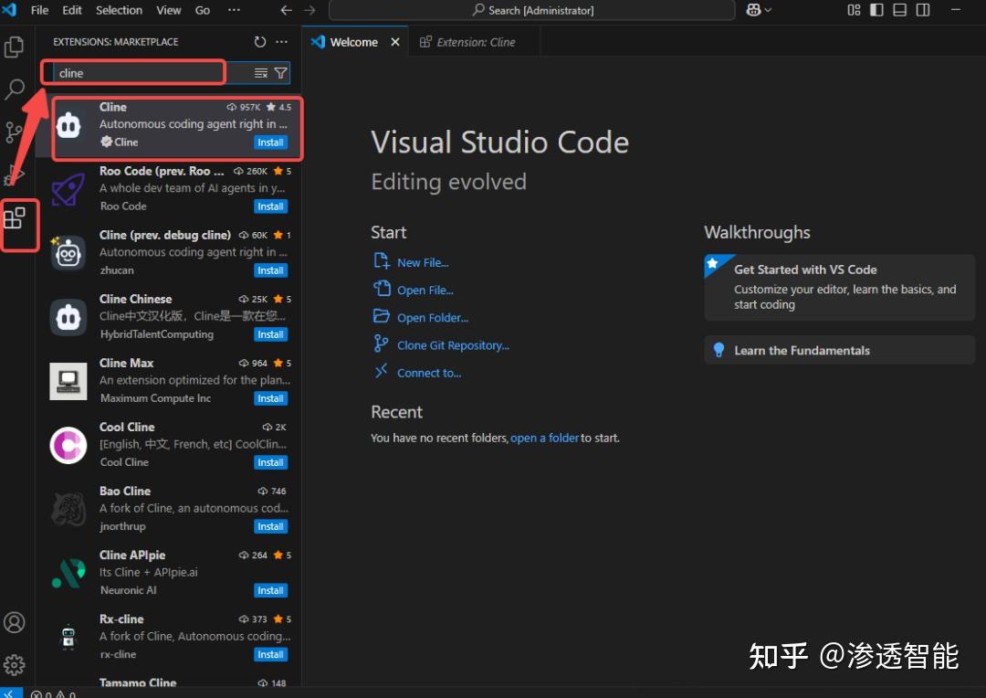Install the Cline extension

coord(271,143)
